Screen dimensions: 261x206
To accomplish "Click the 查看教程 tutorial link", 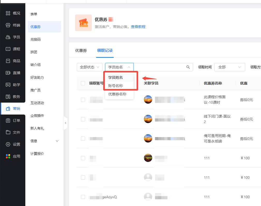I will pos(138,27).
